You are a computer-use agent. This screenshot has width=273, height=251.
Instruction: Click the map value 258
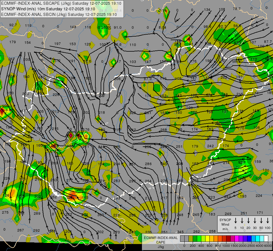click(x=212, y=231)
